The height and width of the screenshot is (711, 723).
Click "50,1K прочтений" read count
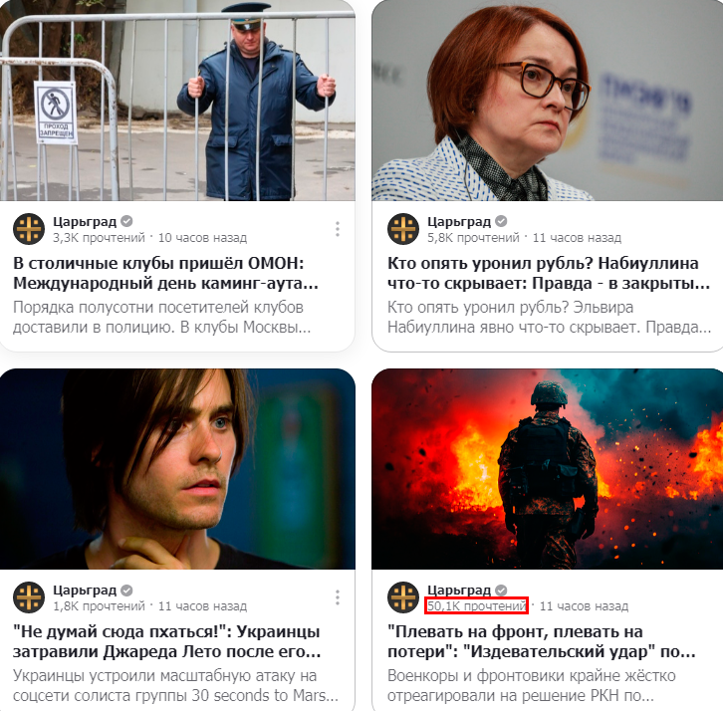click(x=476, y=605)
